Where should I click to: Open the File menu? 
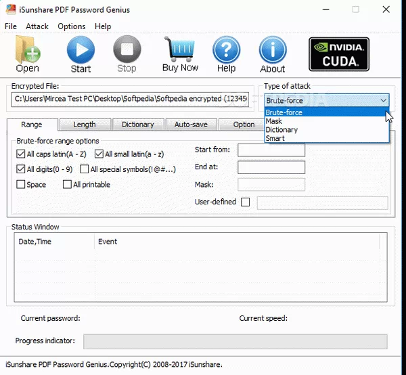point(11,26)
